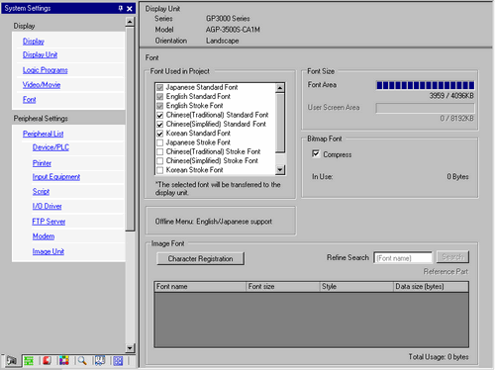
Task: Uncheck Chinese(Simplified) Standard Font
Action: pos(160,125)
